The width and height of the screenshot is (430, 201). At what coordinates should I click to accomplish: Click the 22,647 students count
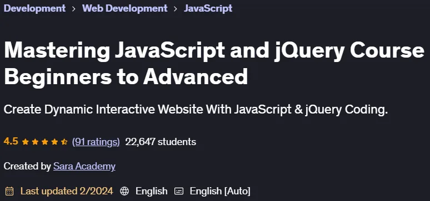161,142
